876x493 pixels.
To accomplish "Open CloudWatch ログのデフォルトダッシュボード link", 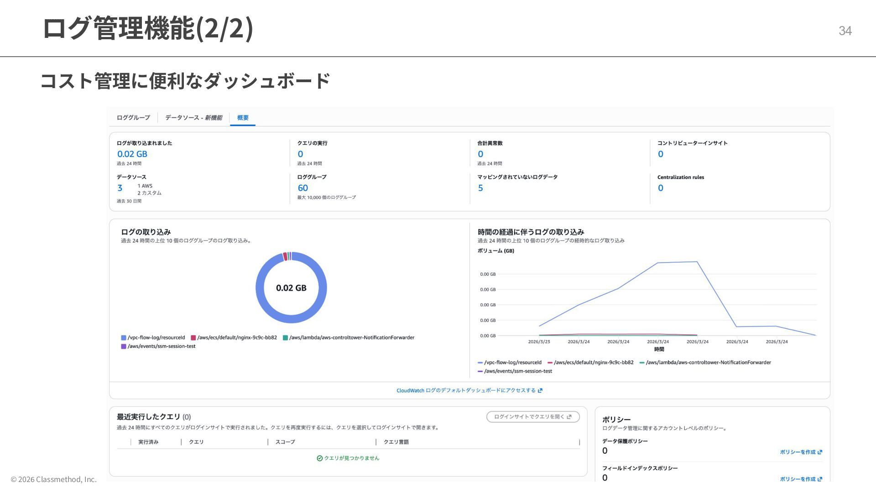I will [465, 391].
